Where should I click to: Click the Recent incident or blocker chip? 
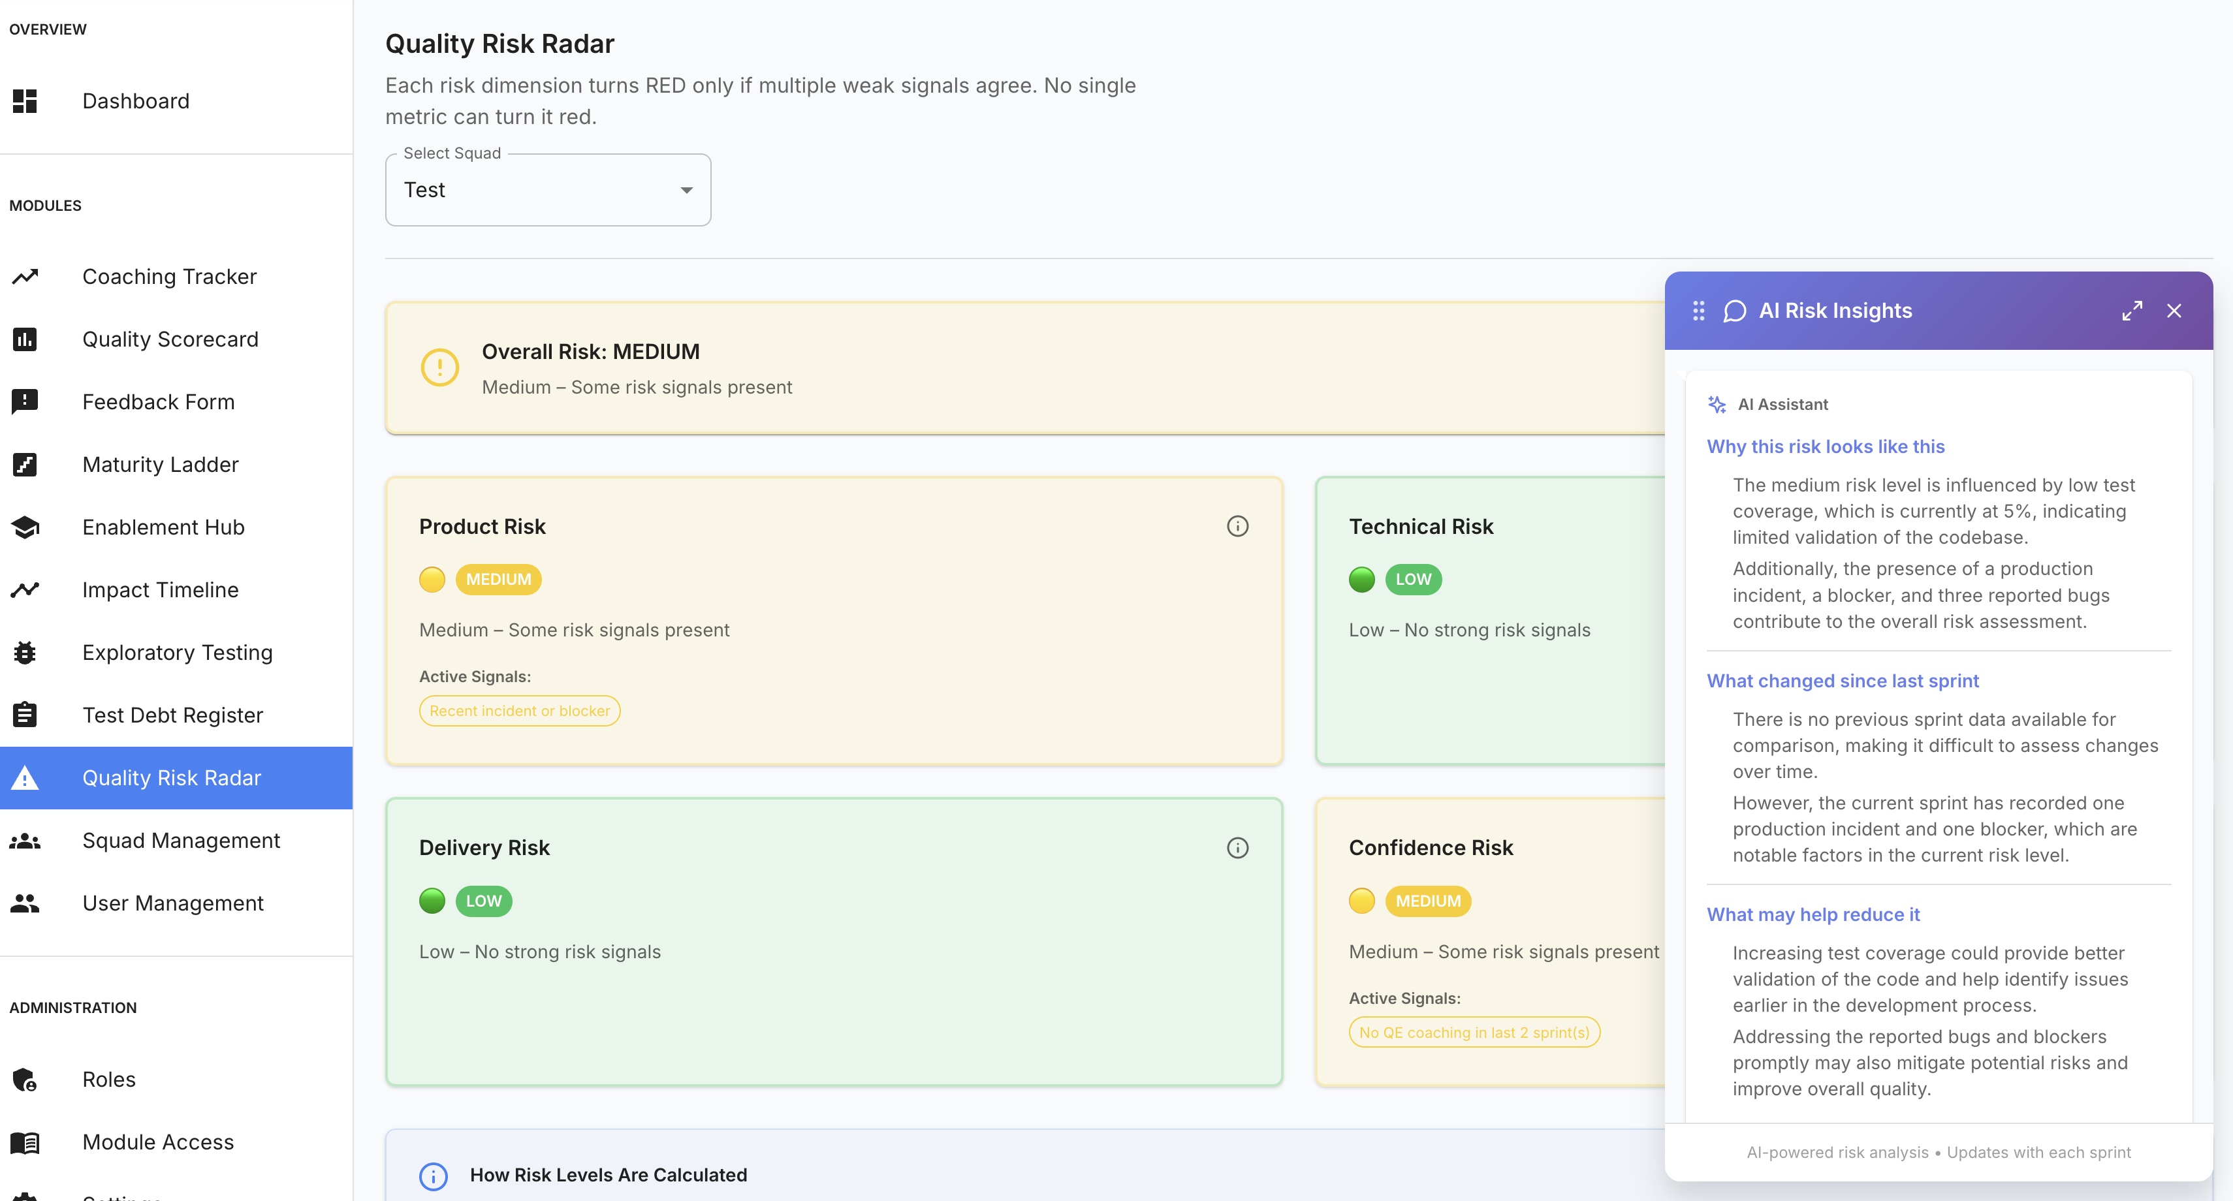519,711
